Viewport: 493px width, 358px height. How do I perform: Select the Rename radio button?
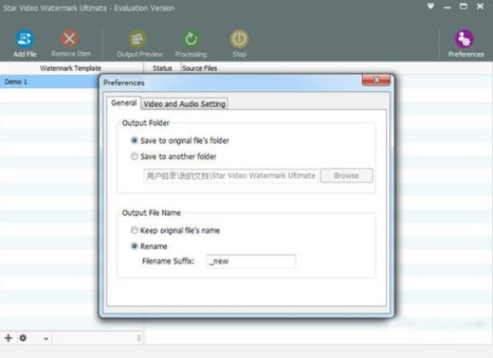point(134,246)
